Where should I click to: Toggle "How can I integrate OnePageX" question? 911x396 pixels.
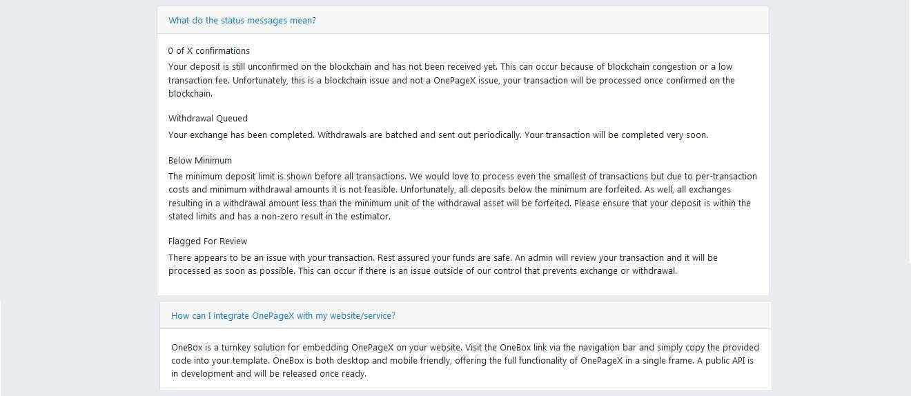(x=283, y=316)
